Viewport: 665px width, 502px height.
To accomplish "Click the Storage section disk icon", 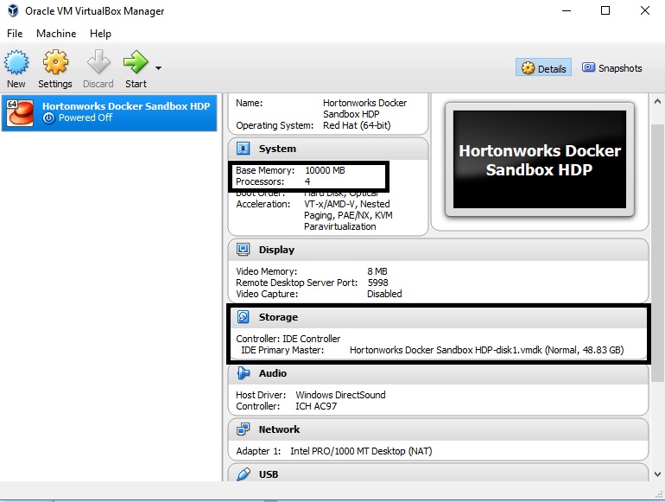I will (243, 316).
